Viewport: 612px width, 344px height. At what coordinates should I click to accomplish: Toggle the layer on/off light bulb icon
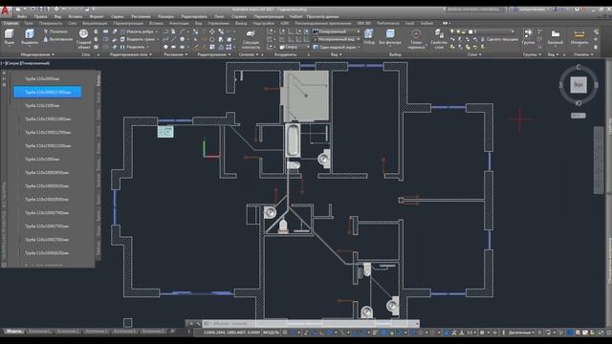[x=452, y=32]
